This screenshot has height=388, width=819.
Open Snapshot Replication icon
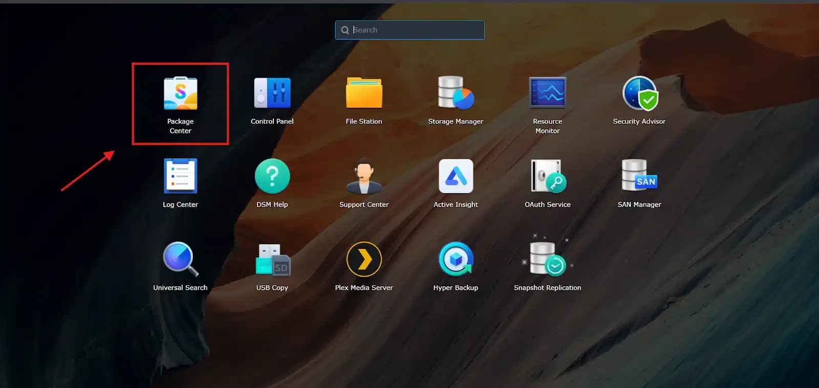click(547, 259)
